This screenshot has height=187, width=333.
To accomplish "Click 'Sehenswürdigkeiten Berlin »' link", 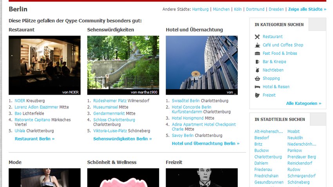I will (x=123, y=139).
